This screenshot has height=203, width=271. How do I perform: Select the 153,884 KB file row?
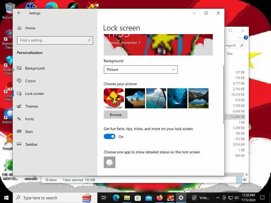pyautogui.click(x=236, y=117)
